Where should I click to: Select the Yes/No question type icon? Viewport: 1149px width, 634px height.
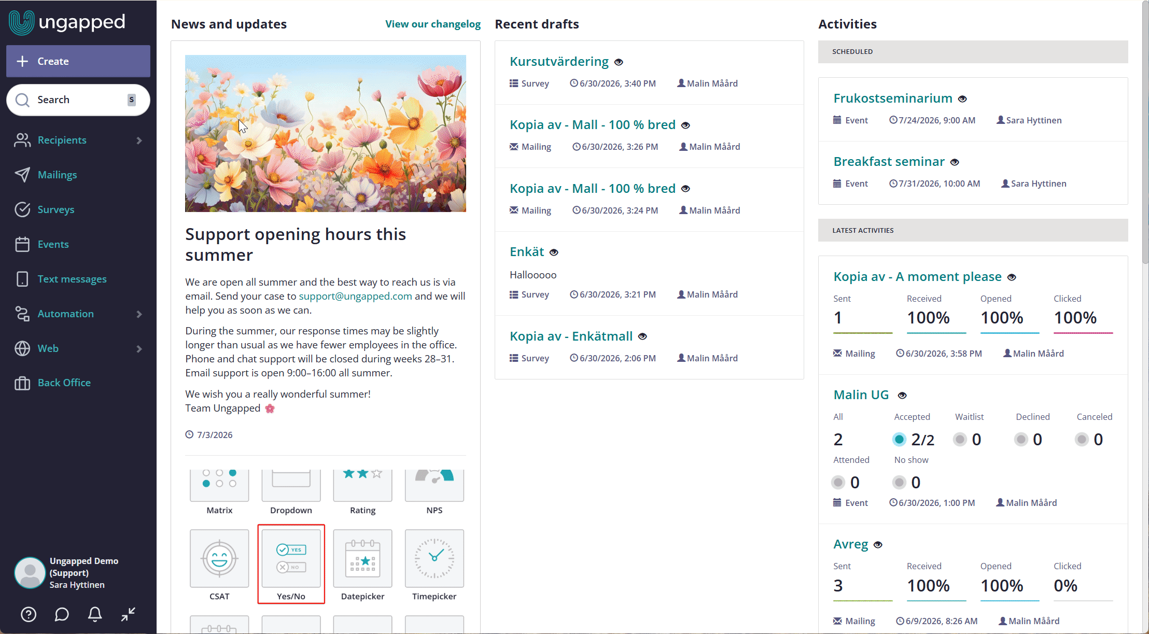(x=291, y=558)
